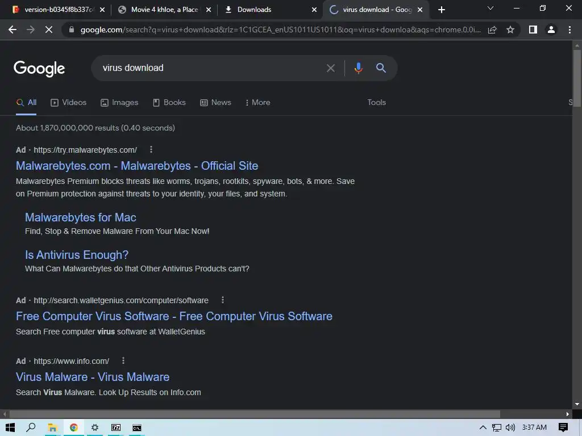This screenshot has height=436, width=582.
Task: Open the search Tools options
Action: click(376, 102)
